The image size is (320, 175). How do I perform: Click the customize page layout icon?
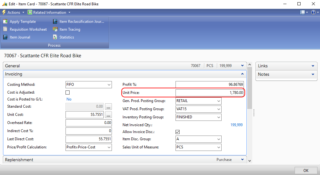tap(302, 12)
